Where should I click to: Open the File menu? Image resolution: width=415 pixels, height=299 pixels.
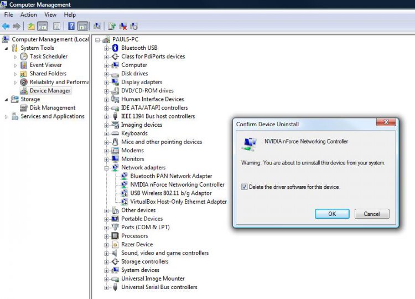(8, 14)
